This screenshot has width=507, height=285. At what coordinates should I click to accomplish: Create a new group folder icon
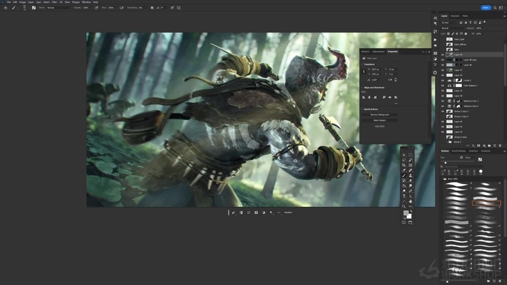489,145
